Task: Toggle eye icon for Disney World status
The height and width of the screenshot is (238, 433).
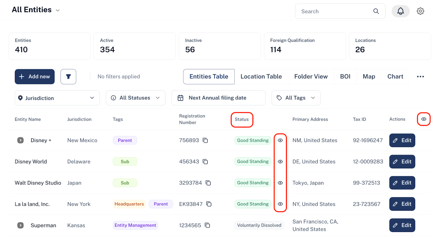Action: tap(280, 162)
